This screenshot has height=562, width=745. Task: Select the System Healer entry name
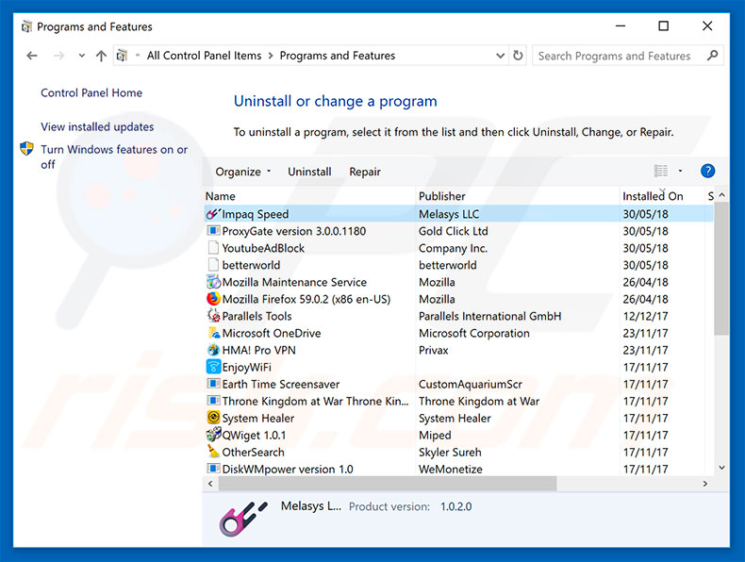[x=258, y=418]
